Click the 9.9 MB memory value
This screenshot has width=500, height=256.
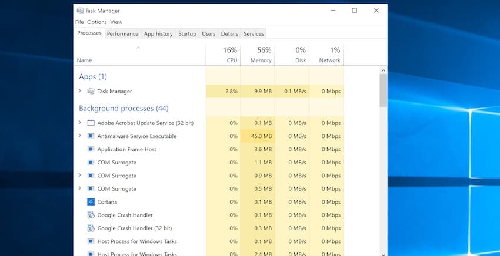(x=263, y=92)
